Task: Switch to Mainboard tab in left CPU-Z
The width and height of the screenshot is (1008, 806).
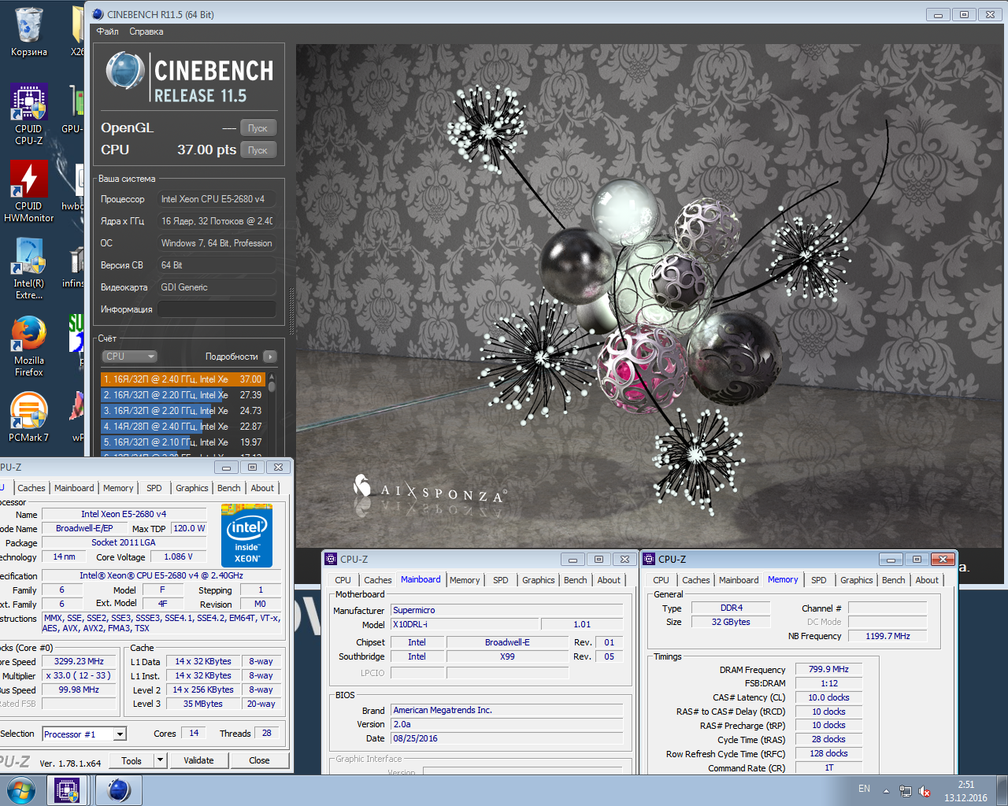Action: (74, 488)
